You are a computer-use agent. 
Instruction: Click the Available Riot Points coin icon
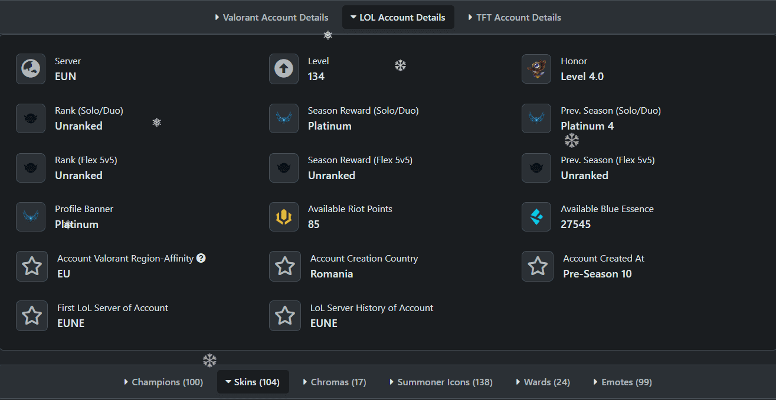point(284,217)
